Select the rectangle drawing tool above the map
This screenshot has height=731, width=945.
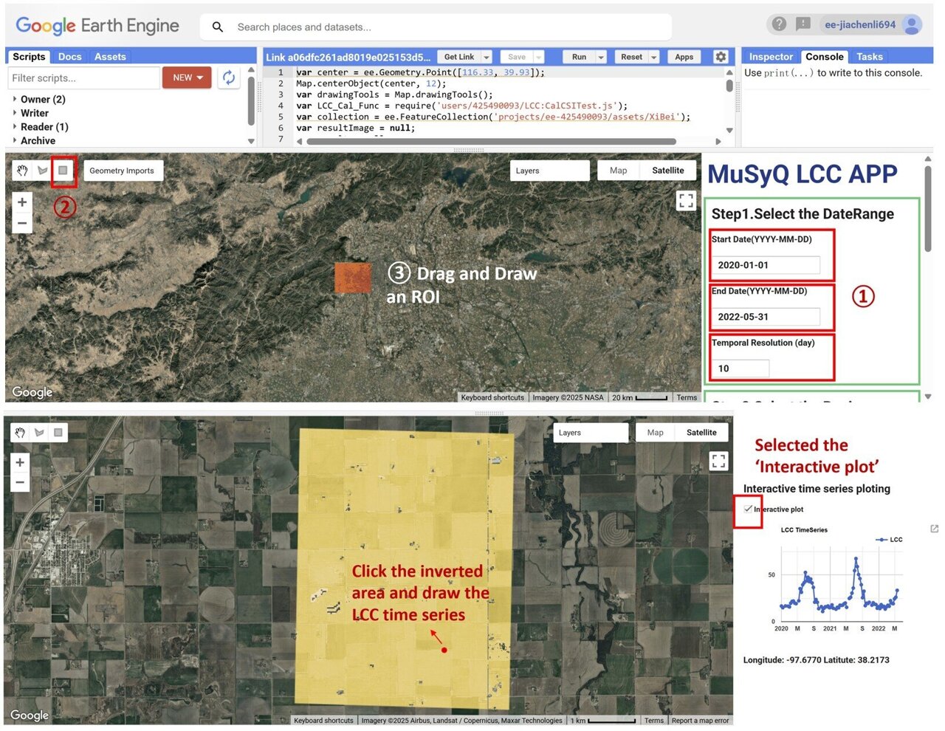pos(63,170)
